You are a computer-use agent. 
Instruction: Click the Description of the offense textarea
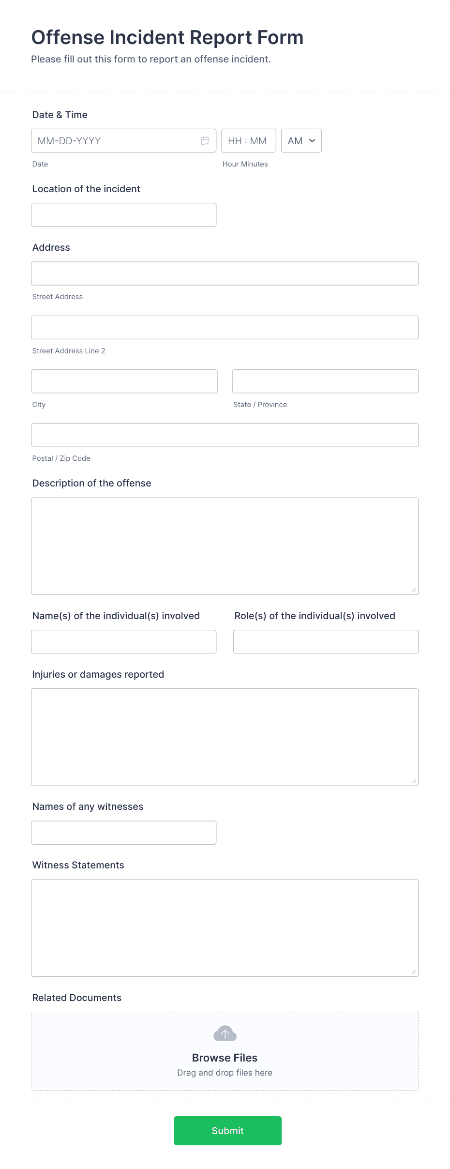[225, 545]
